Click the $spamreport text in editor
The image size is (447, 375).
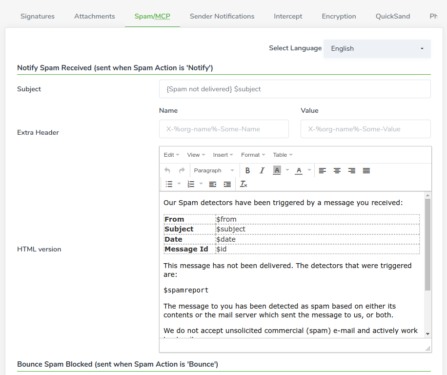point(186,291)
